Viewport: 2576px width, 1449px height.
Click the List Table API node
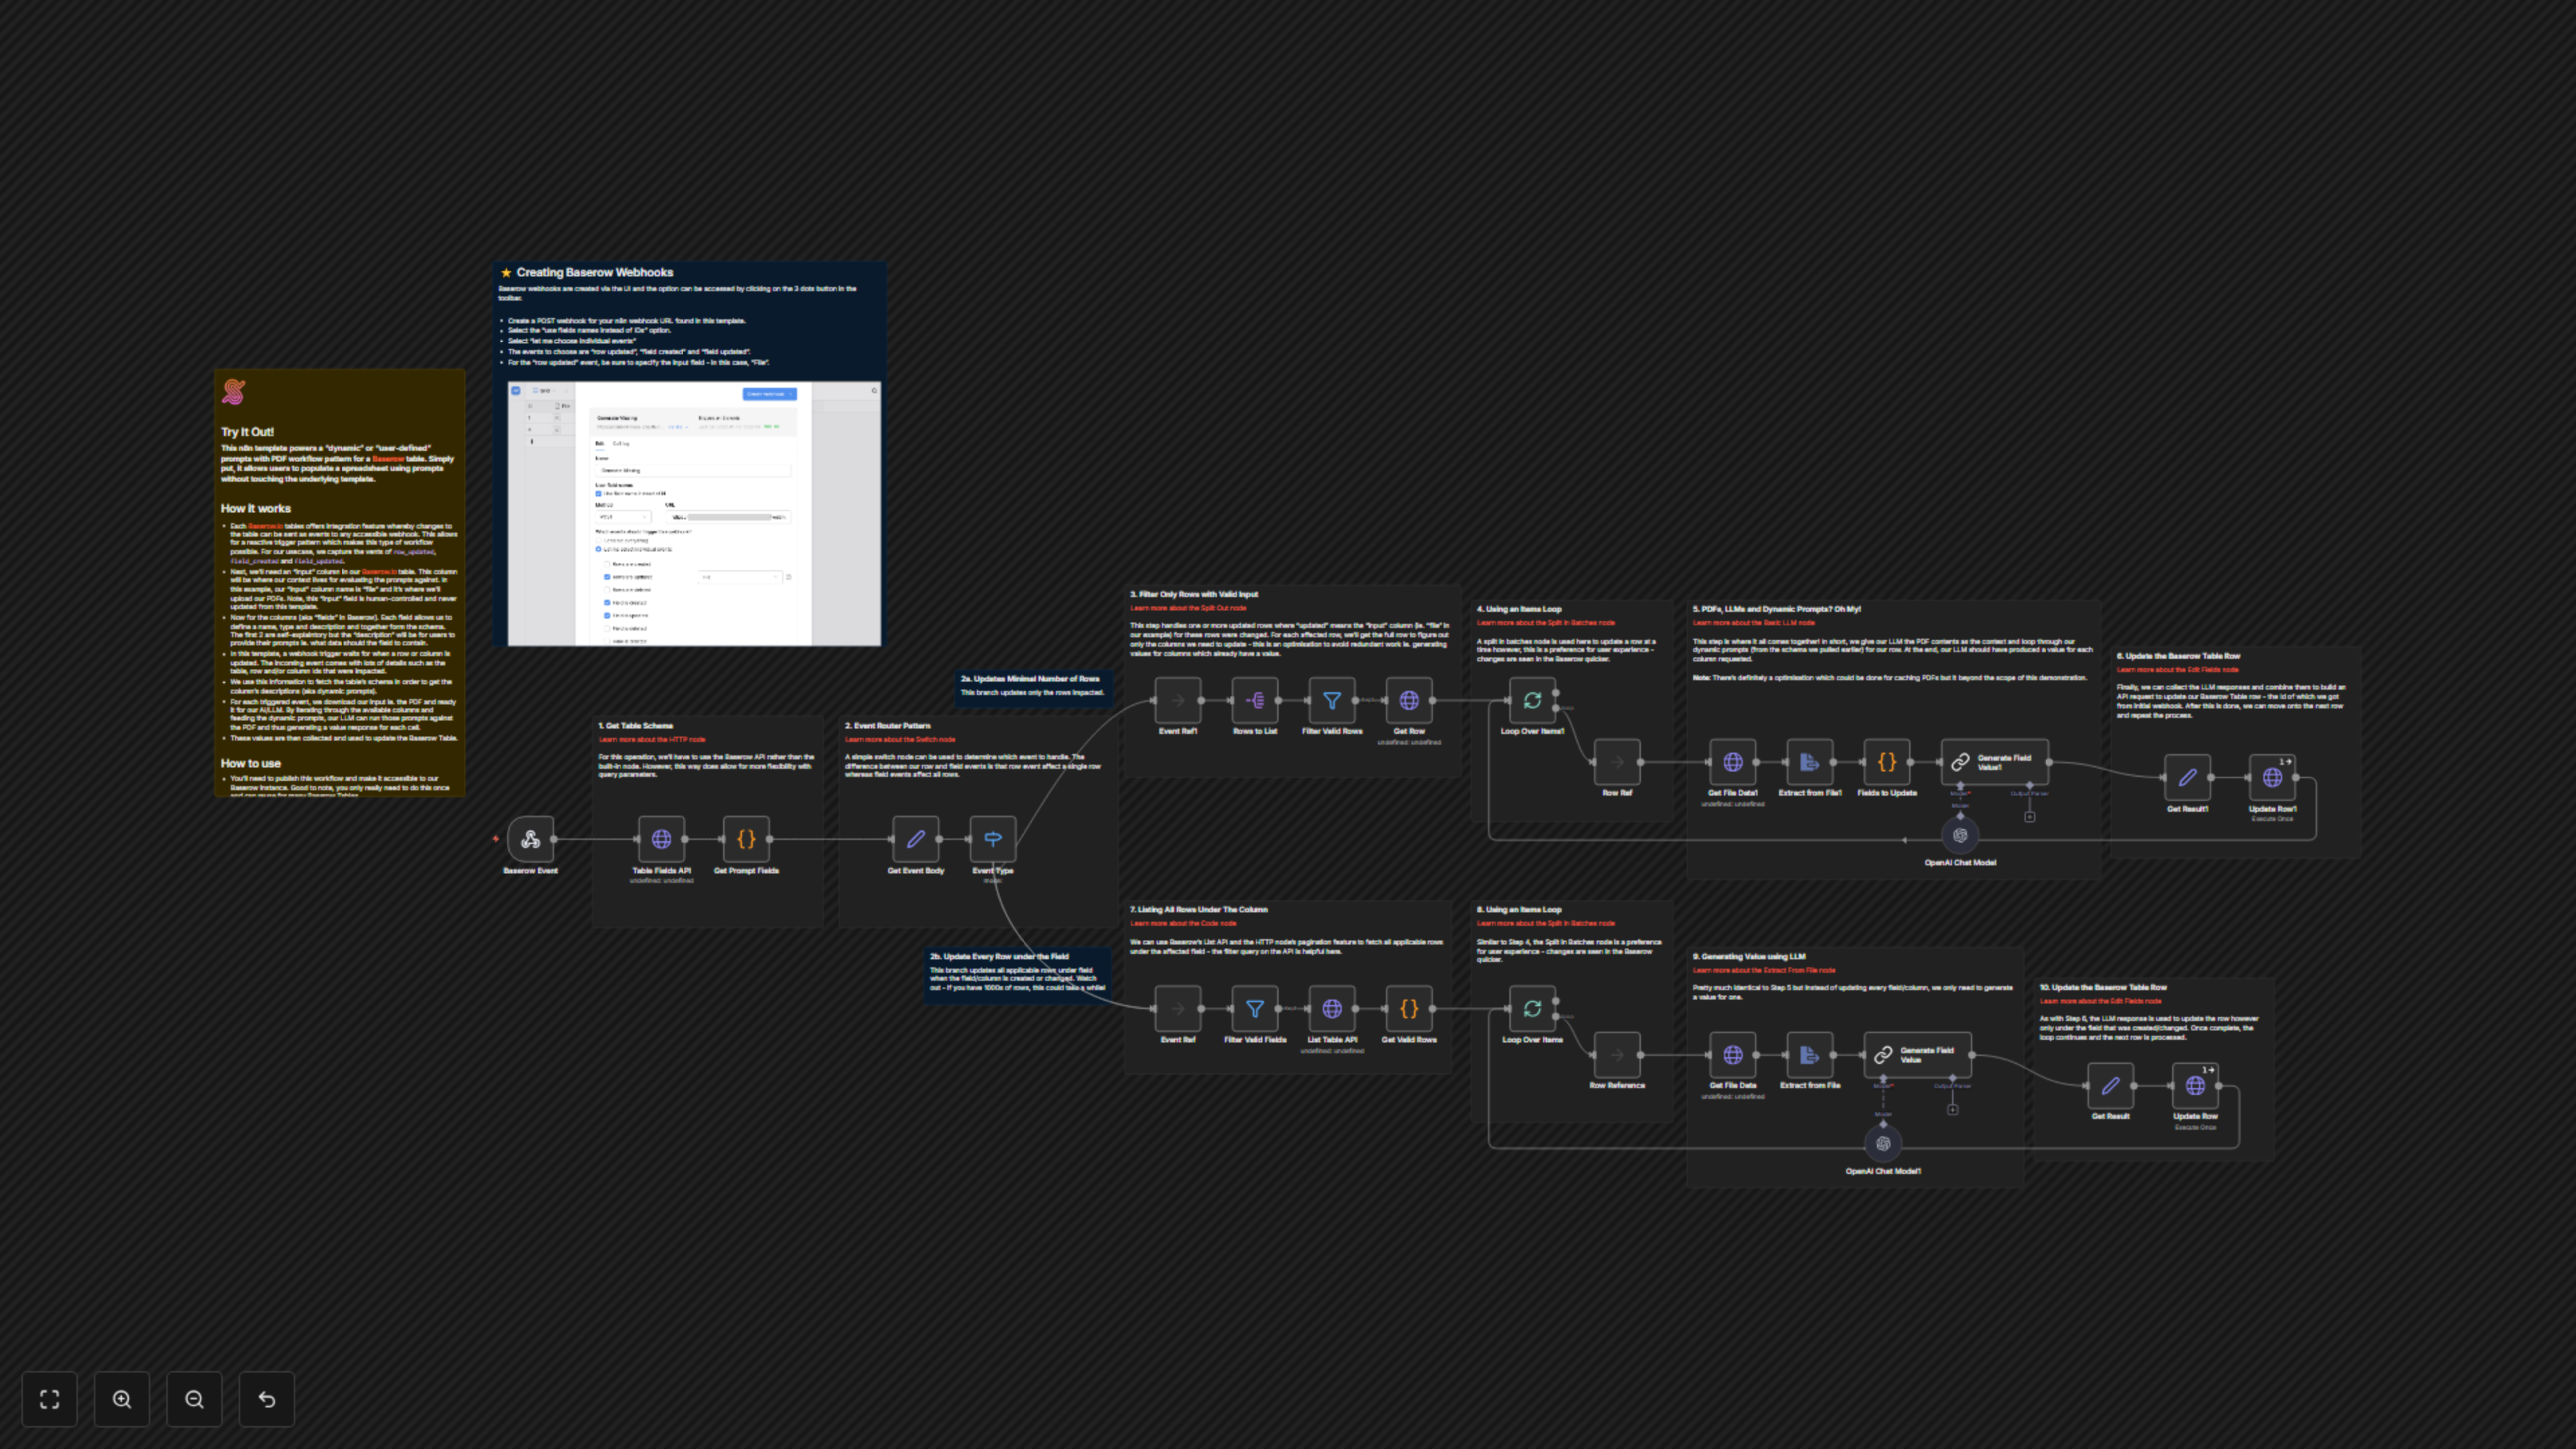point(1331,1009)
